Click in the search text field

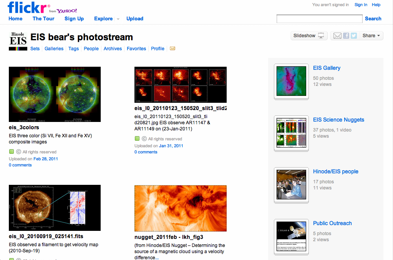click(319, 19)
